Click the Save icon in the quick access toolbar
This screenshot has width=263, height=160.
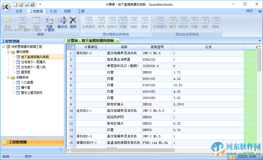26,4
